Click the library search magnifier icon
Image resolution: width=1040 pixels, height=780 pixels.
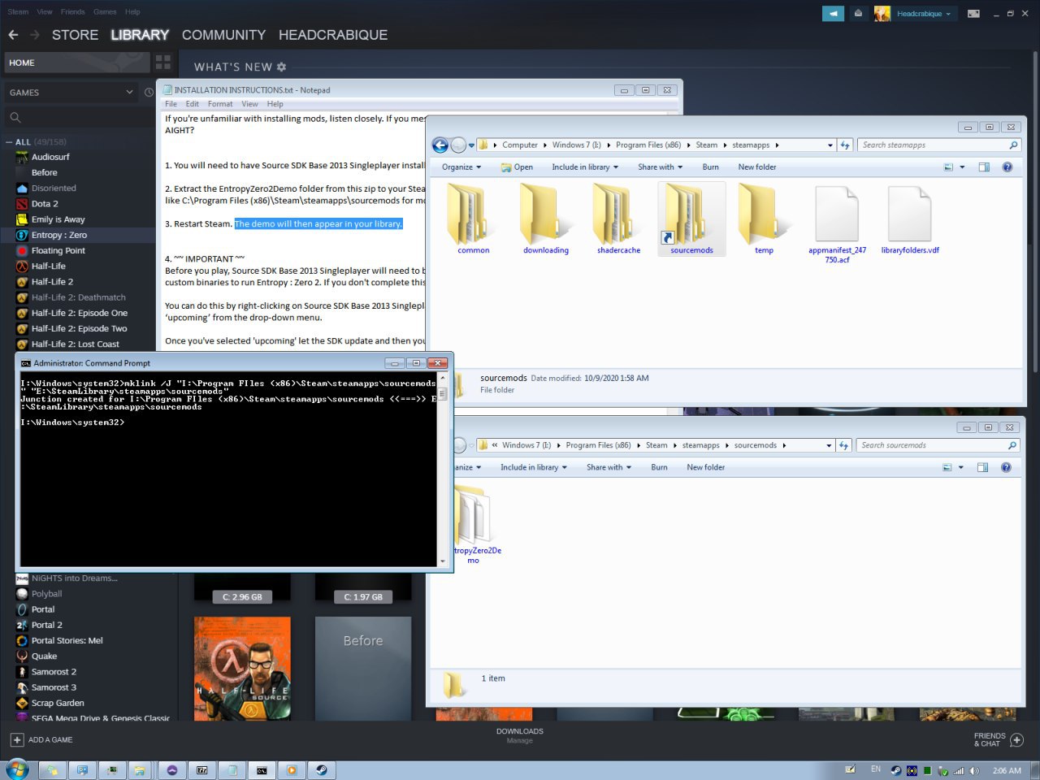(x=15, y=118)
